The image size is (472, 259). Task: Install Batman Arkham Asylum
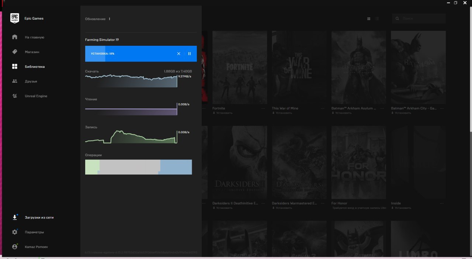point(342,113)
